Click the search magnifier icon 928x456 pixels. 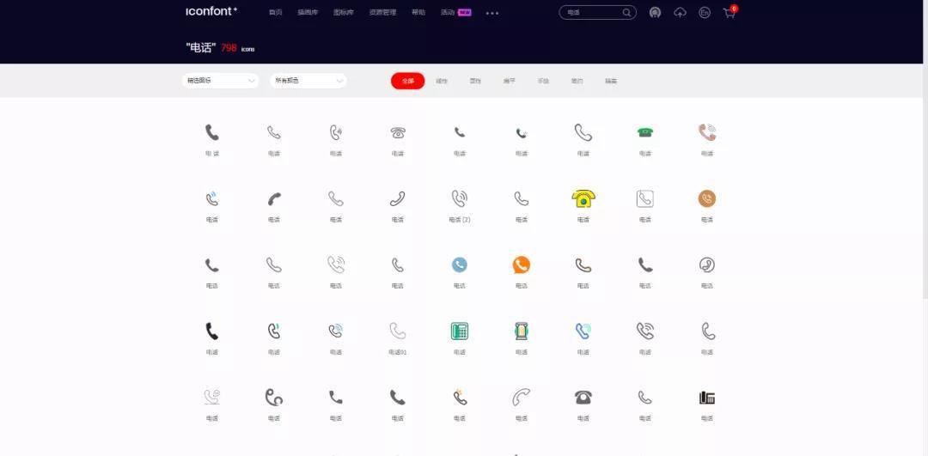click(626, 13)
